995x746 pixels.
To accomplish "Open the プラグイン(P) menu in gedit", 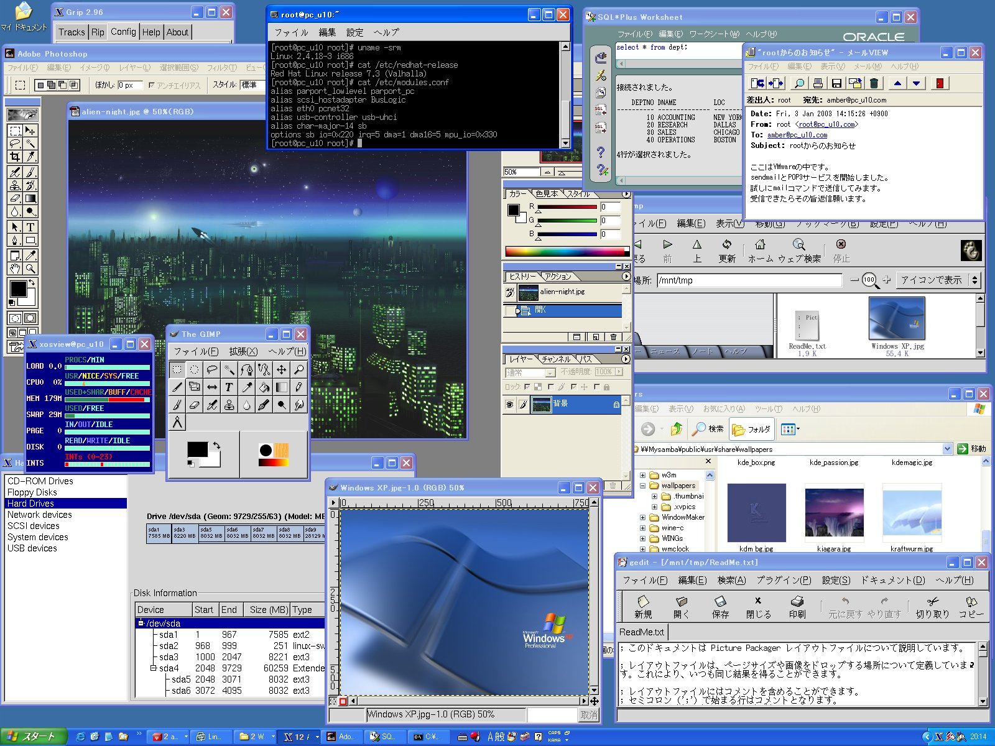I will coord(784,580).
